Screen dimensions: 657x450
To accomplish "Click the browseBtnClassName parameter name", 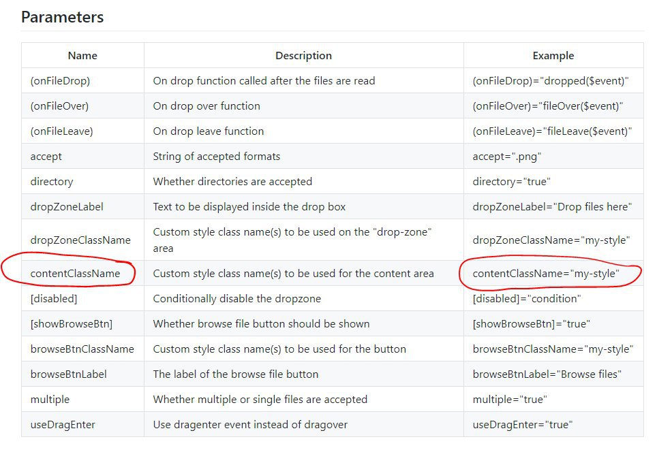I will (x=82, y=349).
